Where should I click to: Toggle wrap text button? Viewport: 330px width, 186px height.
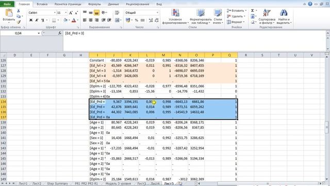coord(117,12)
